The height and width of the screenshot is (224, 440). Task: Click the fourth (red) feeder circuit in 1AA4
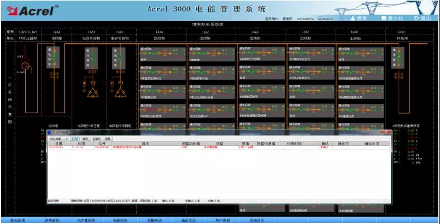click(162, 111)
